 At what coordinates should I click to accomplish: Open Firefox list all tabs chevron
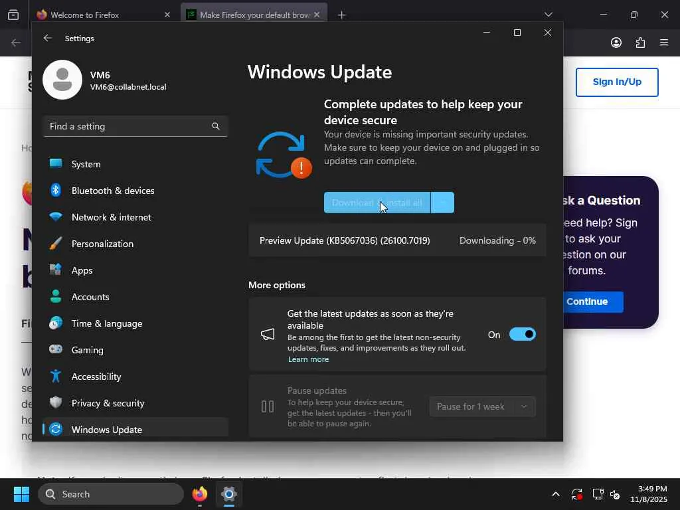point(548,15)
